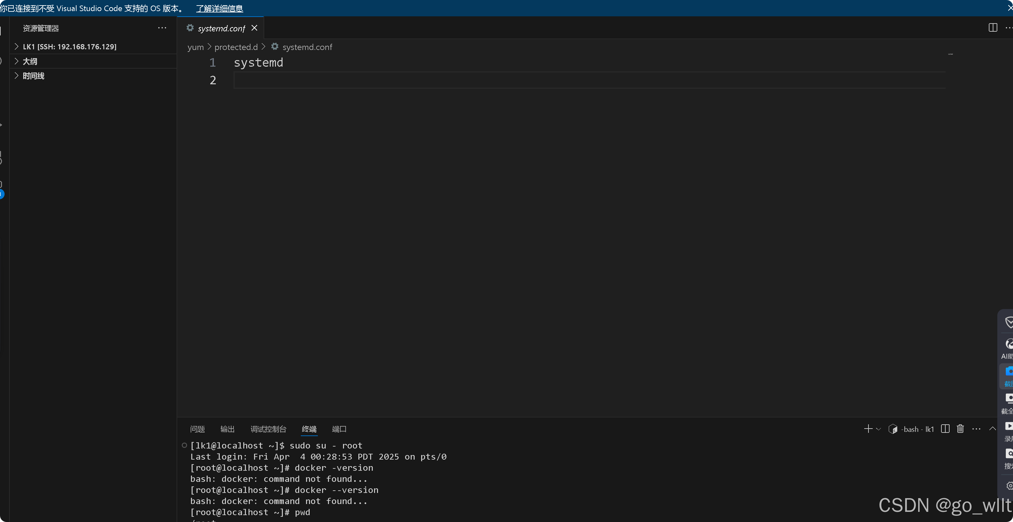Open explorer panel more actions ellipsis
The width and height of the screenshot is (1013, 522).
click(x=162, y=28)
